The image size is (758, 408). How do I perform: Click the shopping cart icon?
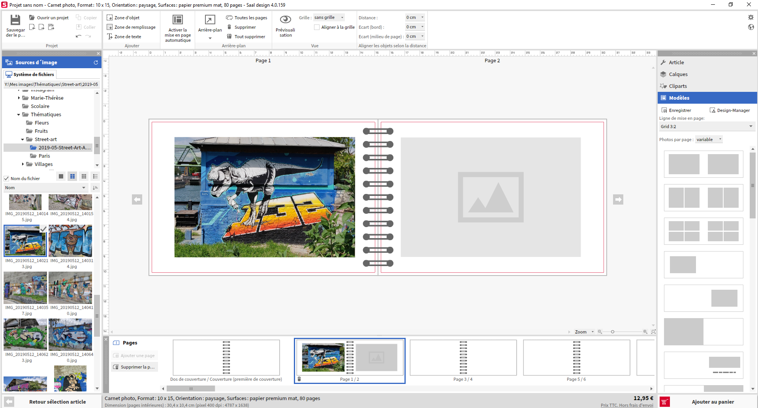click(665, 402)
